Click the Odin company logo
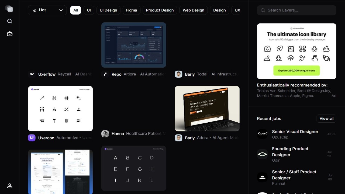 [262, 154]
